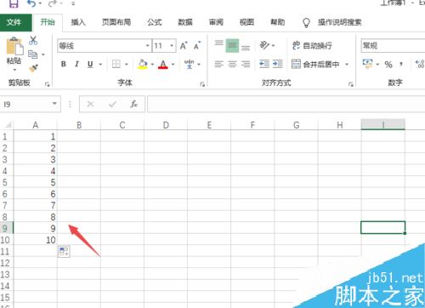Click the 操作说明搜索 lightbulb search box
Viewport: 425px width, 308px height.
[332, 22]
